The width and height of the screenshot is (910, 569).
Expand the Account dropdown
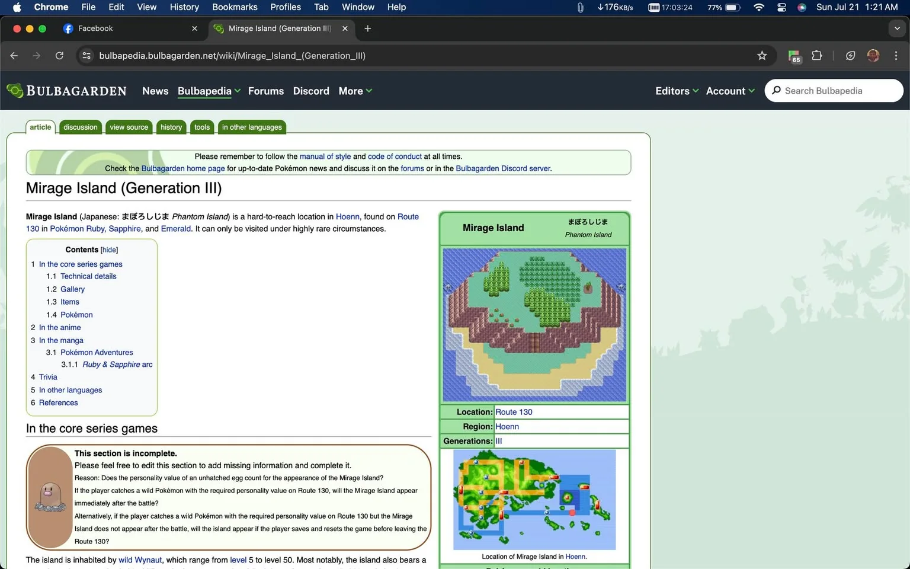pos(730,91)
